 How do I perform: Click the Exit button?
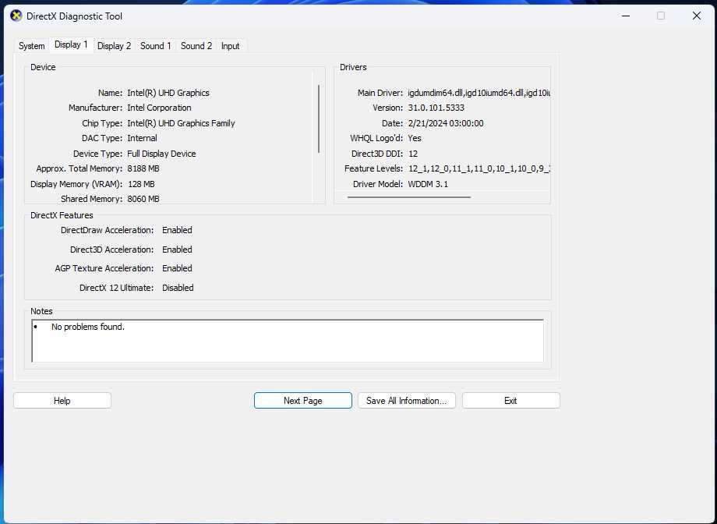tap(510, 401)
